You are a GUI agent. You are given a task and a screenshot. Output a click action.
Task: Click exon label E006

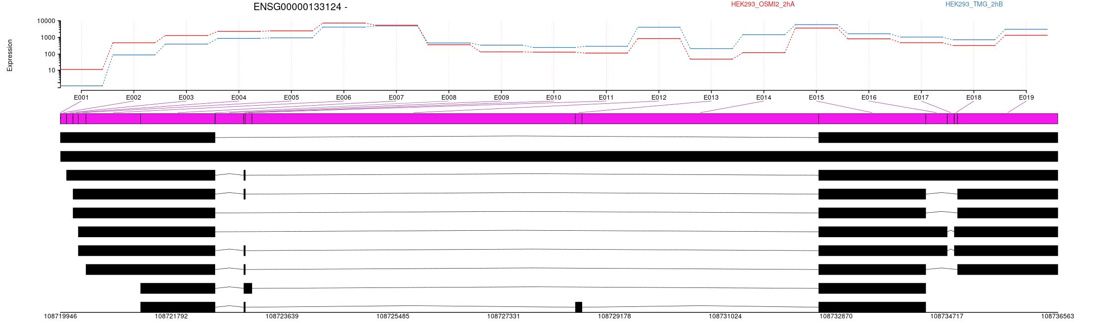click(343, 97)
